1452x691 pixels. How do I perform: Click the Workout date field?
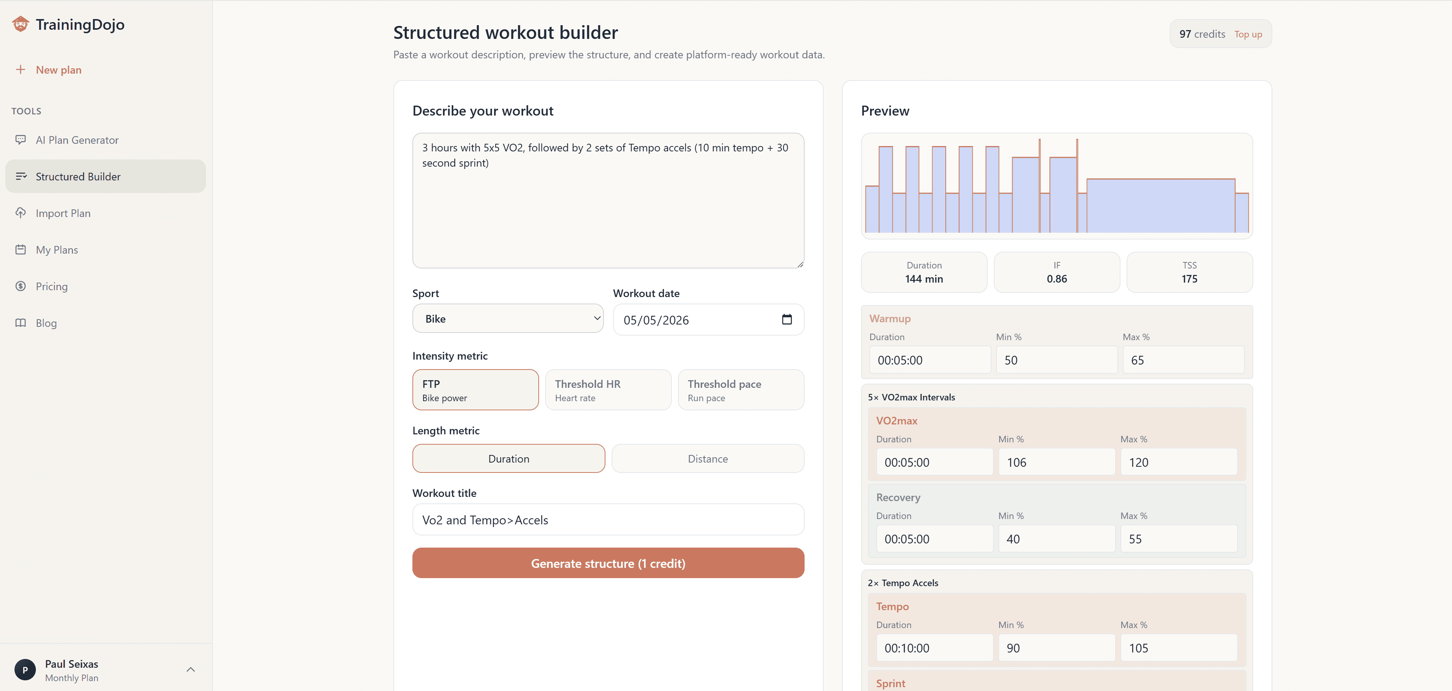[708, 320]
